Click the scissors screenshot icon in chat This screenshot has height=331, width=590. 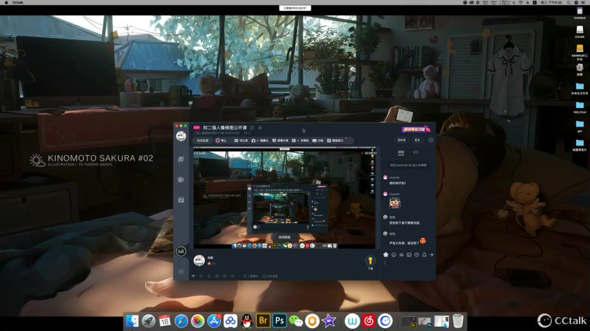click(x=401, y=255)
